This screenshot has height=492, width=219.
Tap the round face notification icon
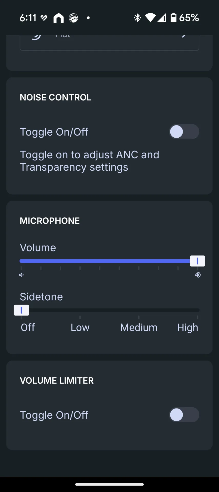coord(74,18)
